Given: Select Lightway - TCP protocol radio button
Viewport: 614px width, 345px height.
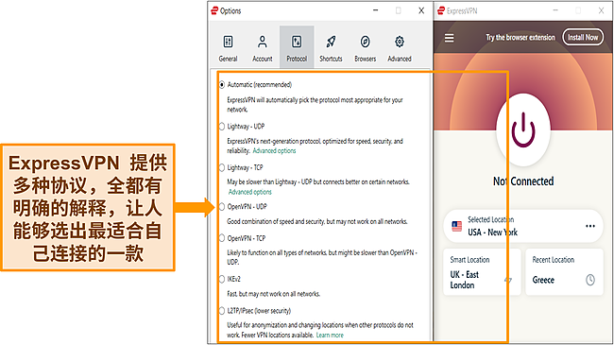Looking at the screenshot, I should (x=222, y=167).
